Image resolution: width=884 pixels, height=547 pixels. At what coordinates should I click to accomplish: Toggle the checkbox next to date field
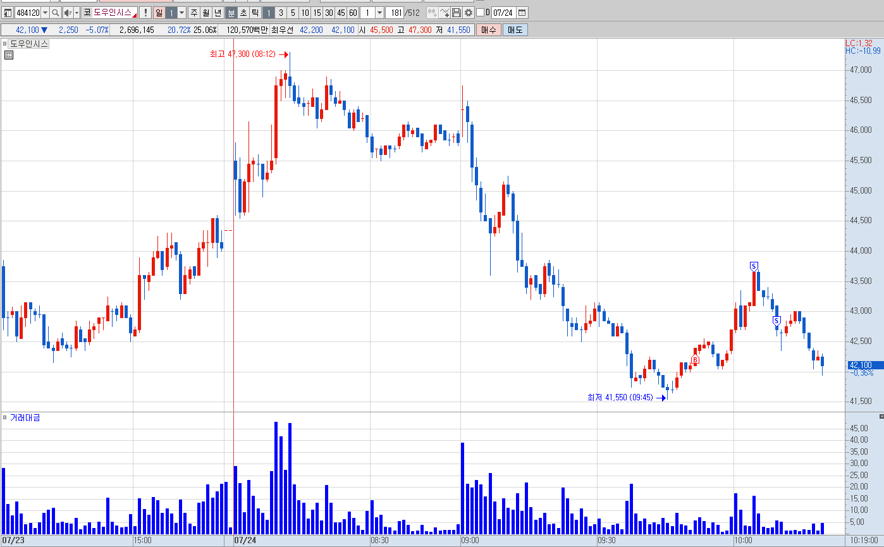pos(480,13)
